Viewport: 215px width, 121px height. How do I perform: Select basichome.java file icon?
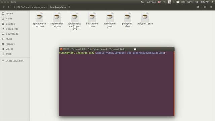[110, 17]
